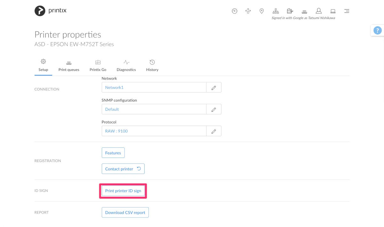Screen dimensions: 384x227
Task: Open the Printers icon in header
Action: coord(290,11)
